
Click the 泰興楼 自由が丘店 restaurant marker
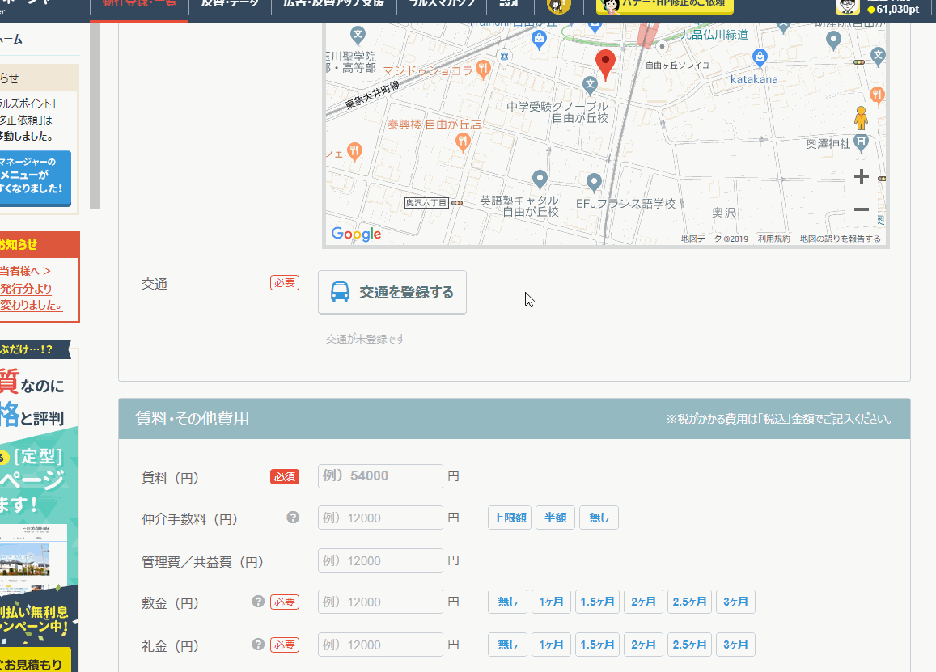[x=463, y=142]
